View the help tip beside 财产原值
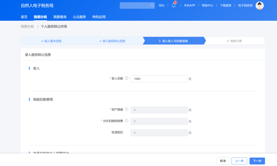Image resolution: width=277 pixels, height=166 pixels. (127, 110)
